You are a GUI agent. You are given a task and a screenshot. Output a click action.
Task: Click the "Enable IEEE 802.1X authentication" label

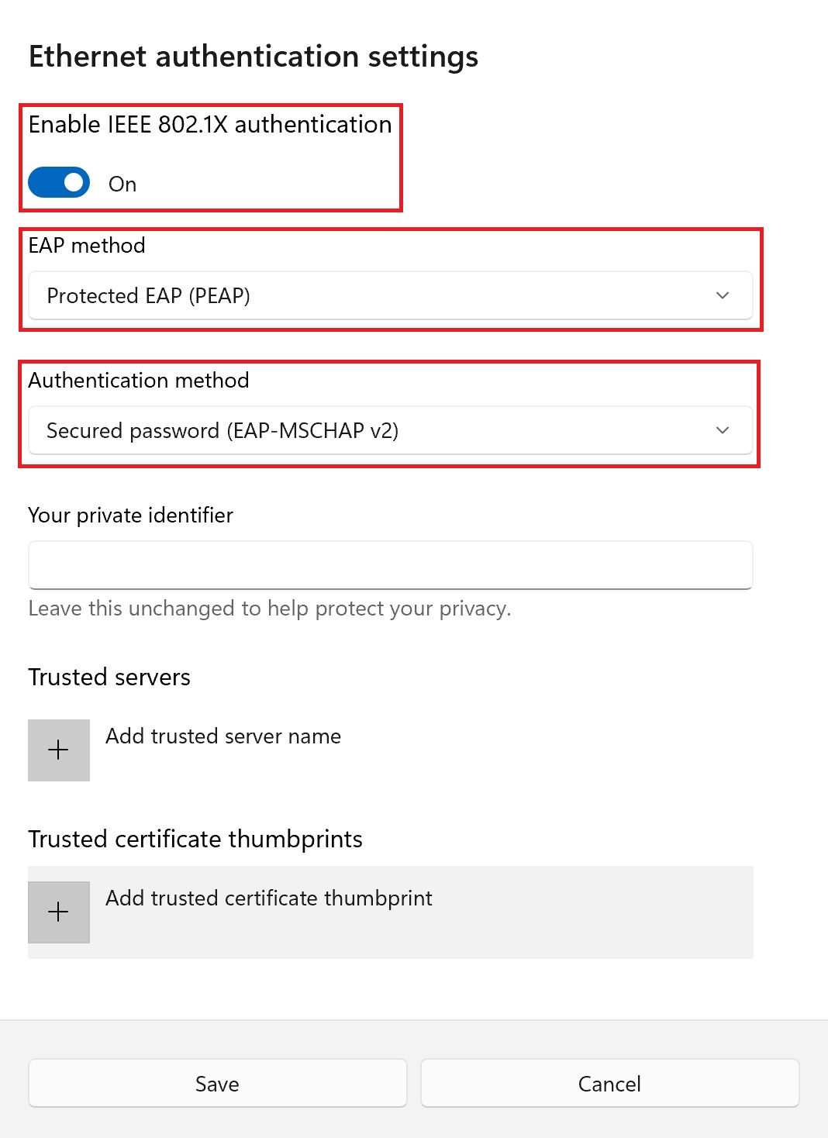click(x=210, y=125)
